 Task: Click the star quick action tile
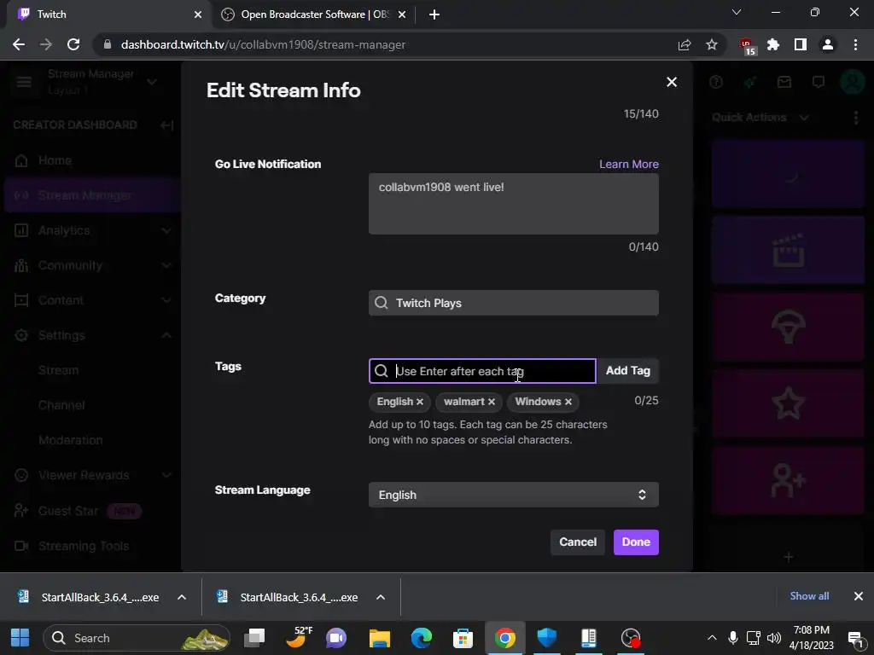coord(788,403)
